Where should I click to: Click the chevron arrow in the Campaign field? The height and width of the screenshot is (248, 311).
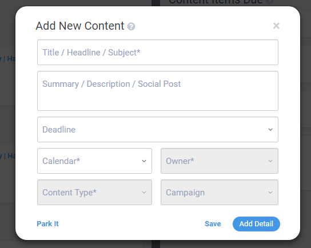click(x=270, y=193)
